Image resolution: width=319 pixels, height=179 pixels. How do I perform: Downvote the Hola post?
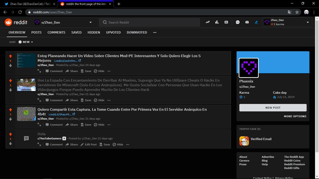[x=10, y=143]
